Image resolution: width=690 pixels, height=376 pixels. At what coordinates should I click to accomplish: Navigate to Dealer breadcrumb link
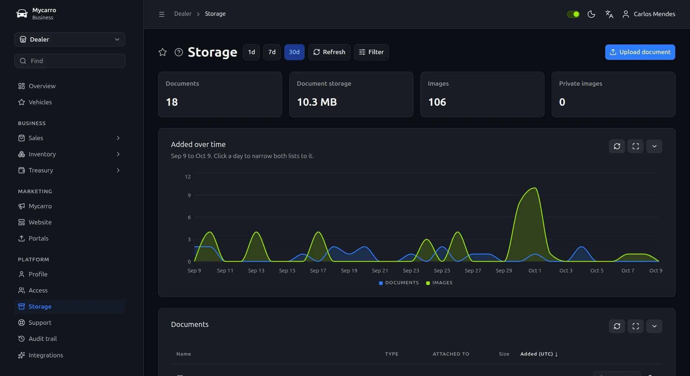click(183, 14)
